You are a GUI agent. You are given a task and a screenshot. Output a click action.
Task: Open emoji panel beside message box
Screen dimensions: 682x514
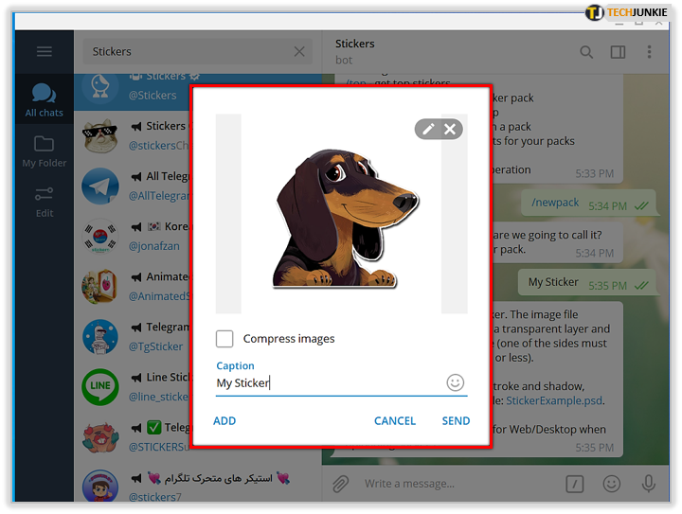[612, 484]
